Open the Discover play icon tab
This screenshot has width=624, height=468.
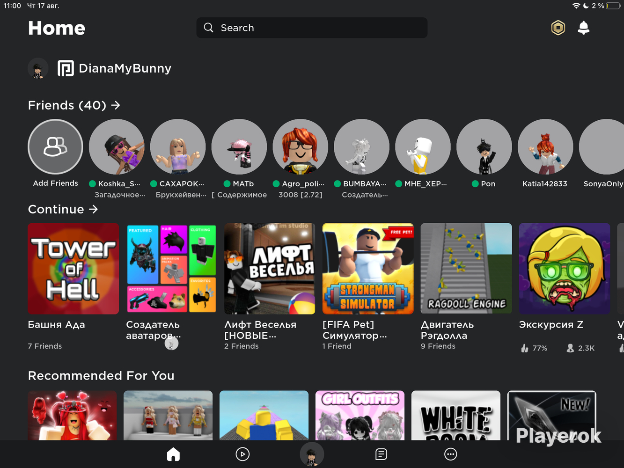pos(242,454)
